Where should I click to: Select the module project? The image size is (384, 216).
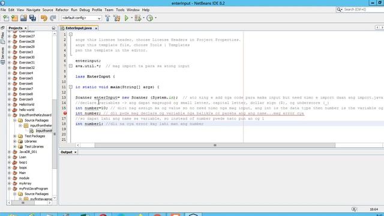(x=24, y=178)
